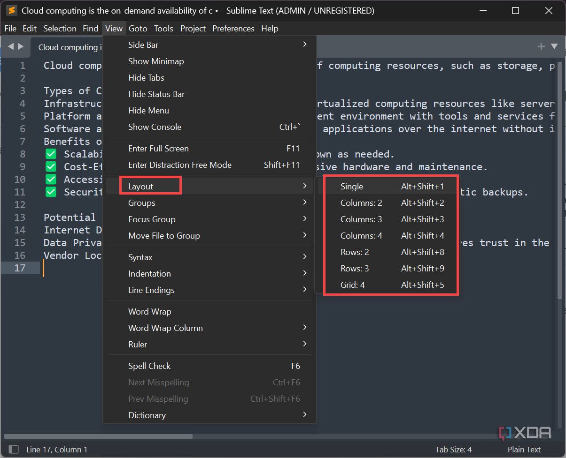
Task: Click Plain Text syntax selector in status bar
Action: coord(524,450)
